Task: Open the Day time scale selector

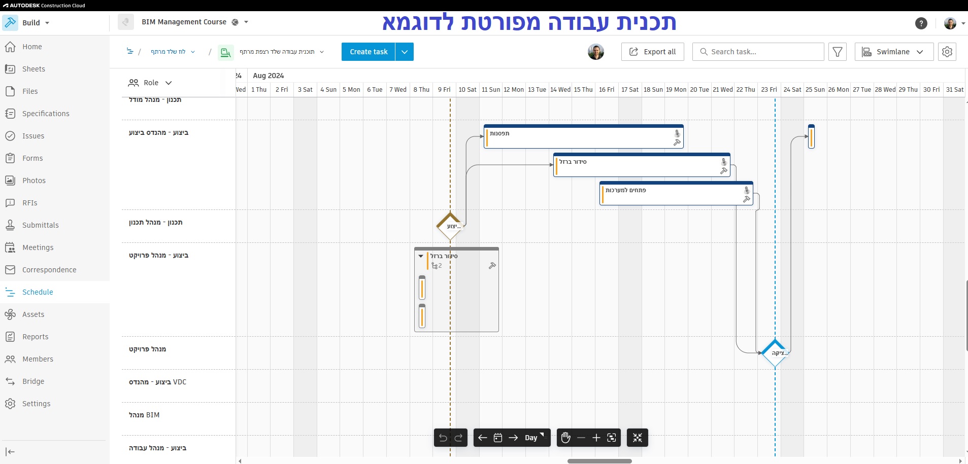Action: tap(534, 438)
